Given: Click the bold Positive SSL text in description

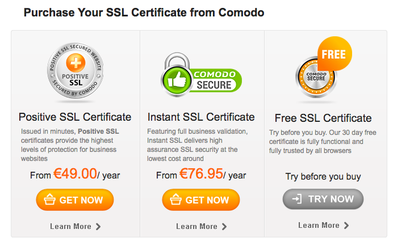Looking at the screenshot, I should (98, 131).
